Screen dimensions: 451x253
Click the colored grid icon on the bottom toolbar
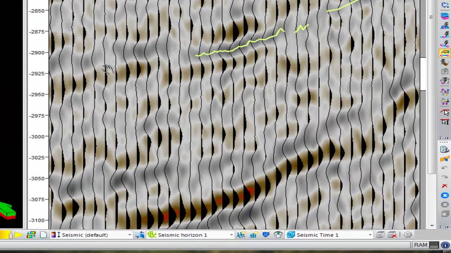click(x=31, y=235)
